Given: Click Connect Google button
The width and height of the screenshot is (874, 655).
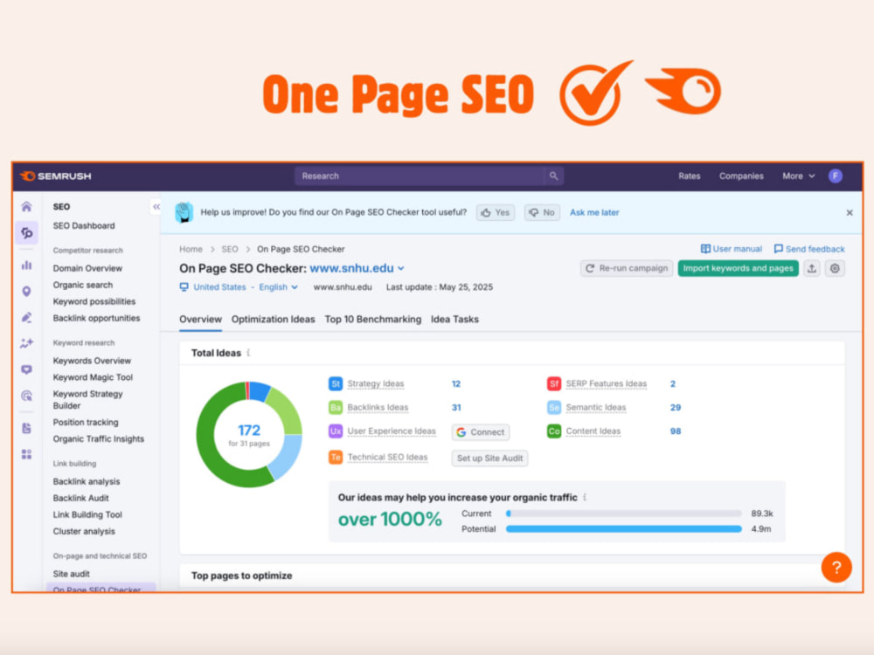Looking at the screenshot, I should click(x=481, y=432).
